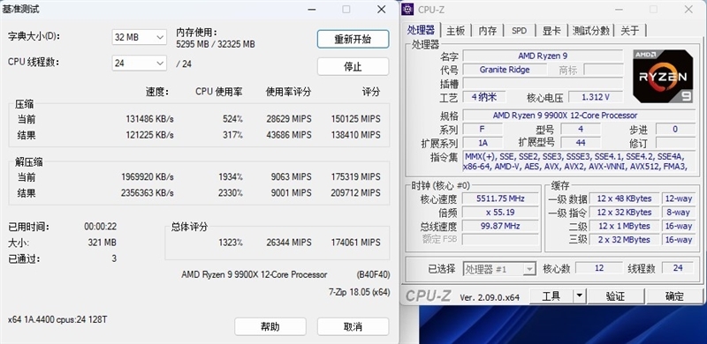Click the total CPU usage 1323%
The image size is (707, 344).
(231, 243)
